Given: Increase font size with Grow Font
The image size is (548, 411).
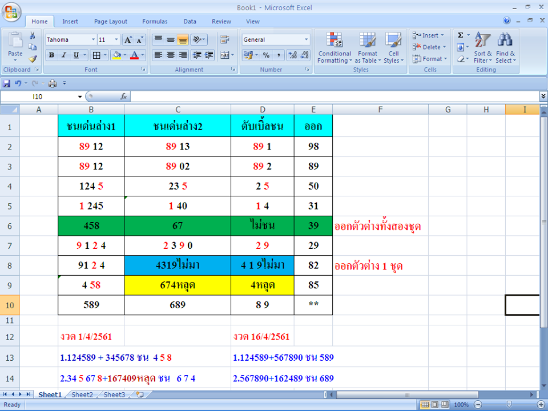Looking at the screenshot, I should (x=128, y=39).
